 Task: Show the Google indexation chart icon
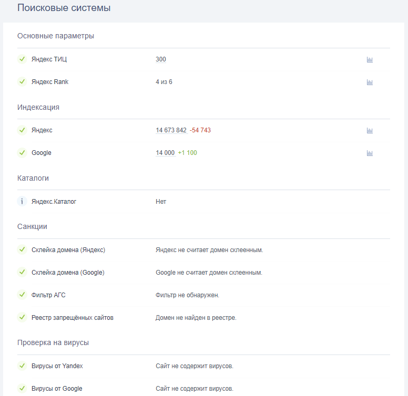pos(370,153)
